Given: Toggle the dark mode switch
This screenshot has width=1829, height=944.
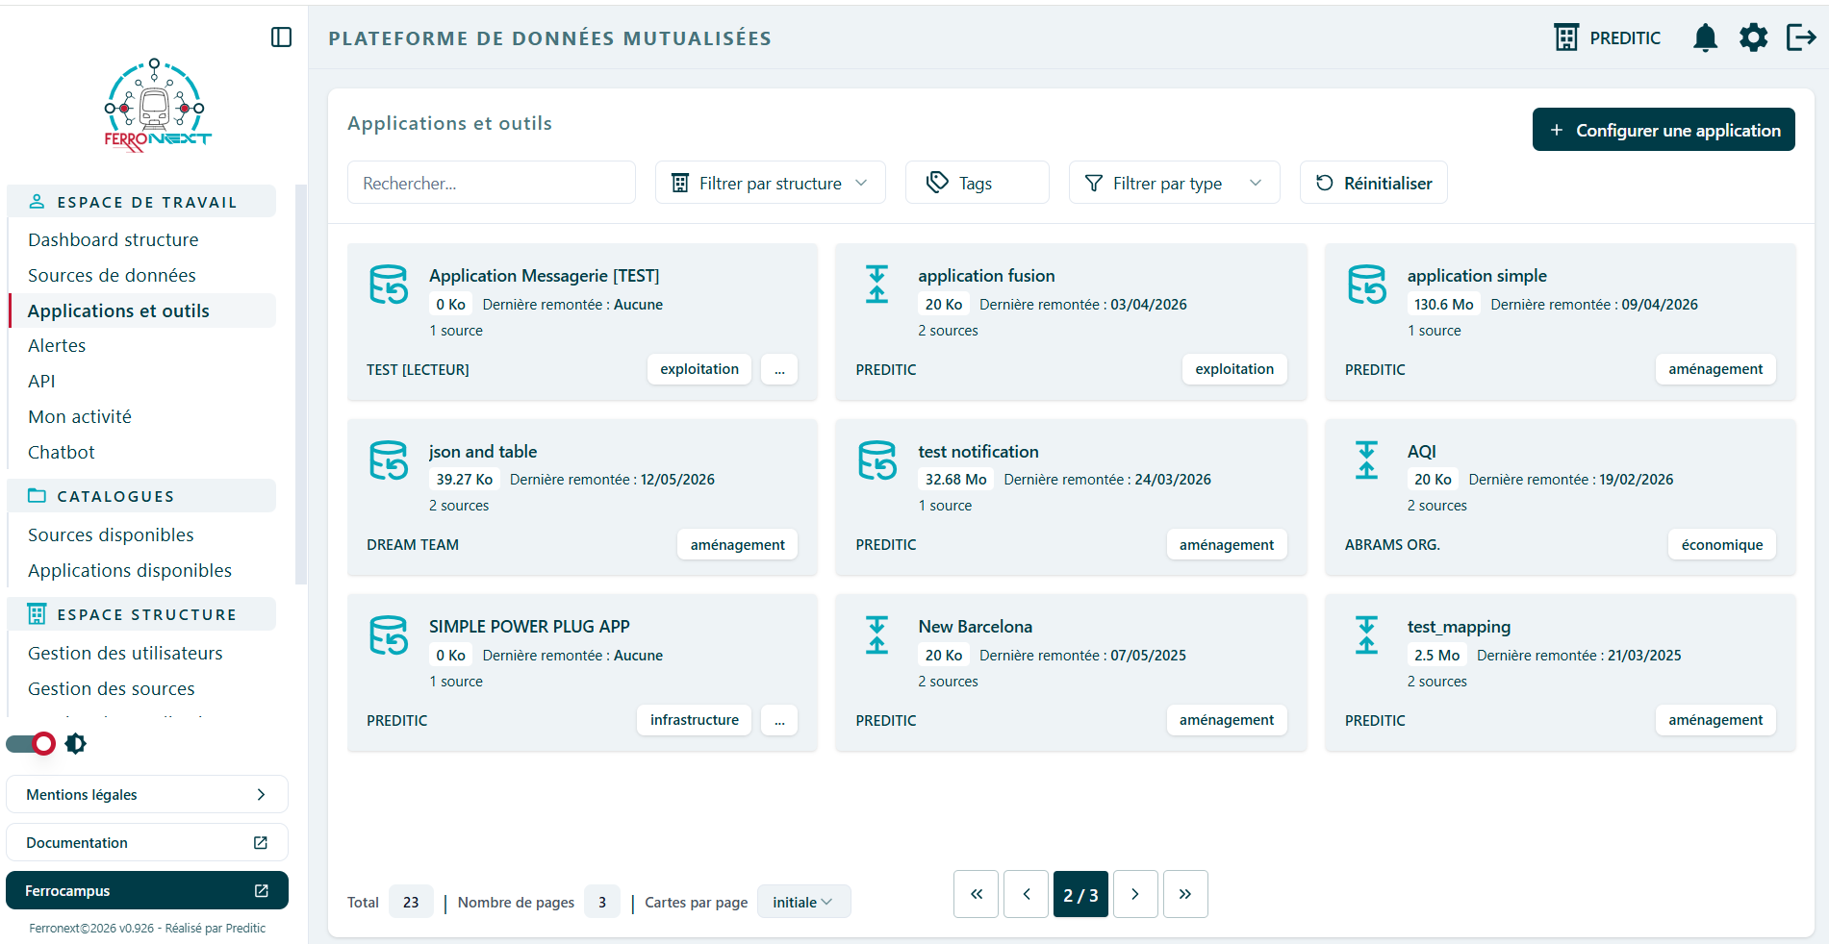Looking at the screenshot, I should coord(31,743).
